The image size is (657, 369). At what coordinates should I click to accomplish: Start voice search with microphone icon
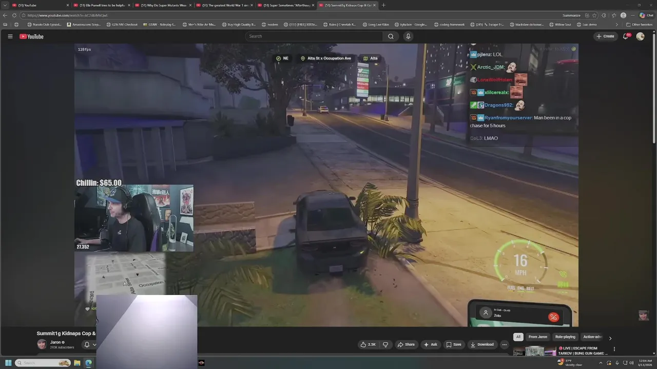[x=408, y=36]
